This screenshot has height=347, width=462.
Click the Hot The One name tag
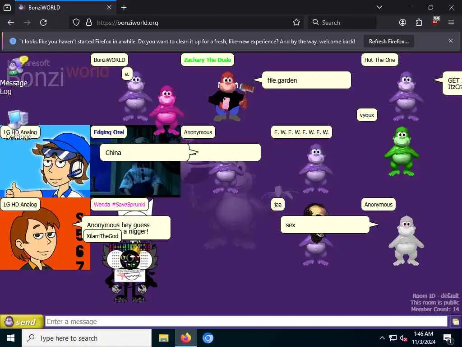pos(379,60)
